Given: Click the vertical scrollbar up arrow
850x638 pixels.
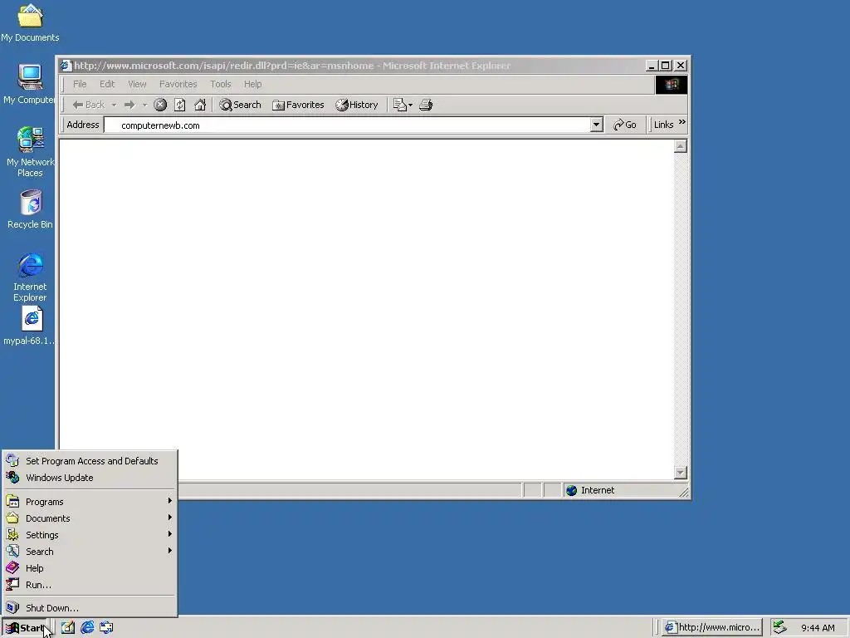Looking at the screenshot, I should (681, 146).
